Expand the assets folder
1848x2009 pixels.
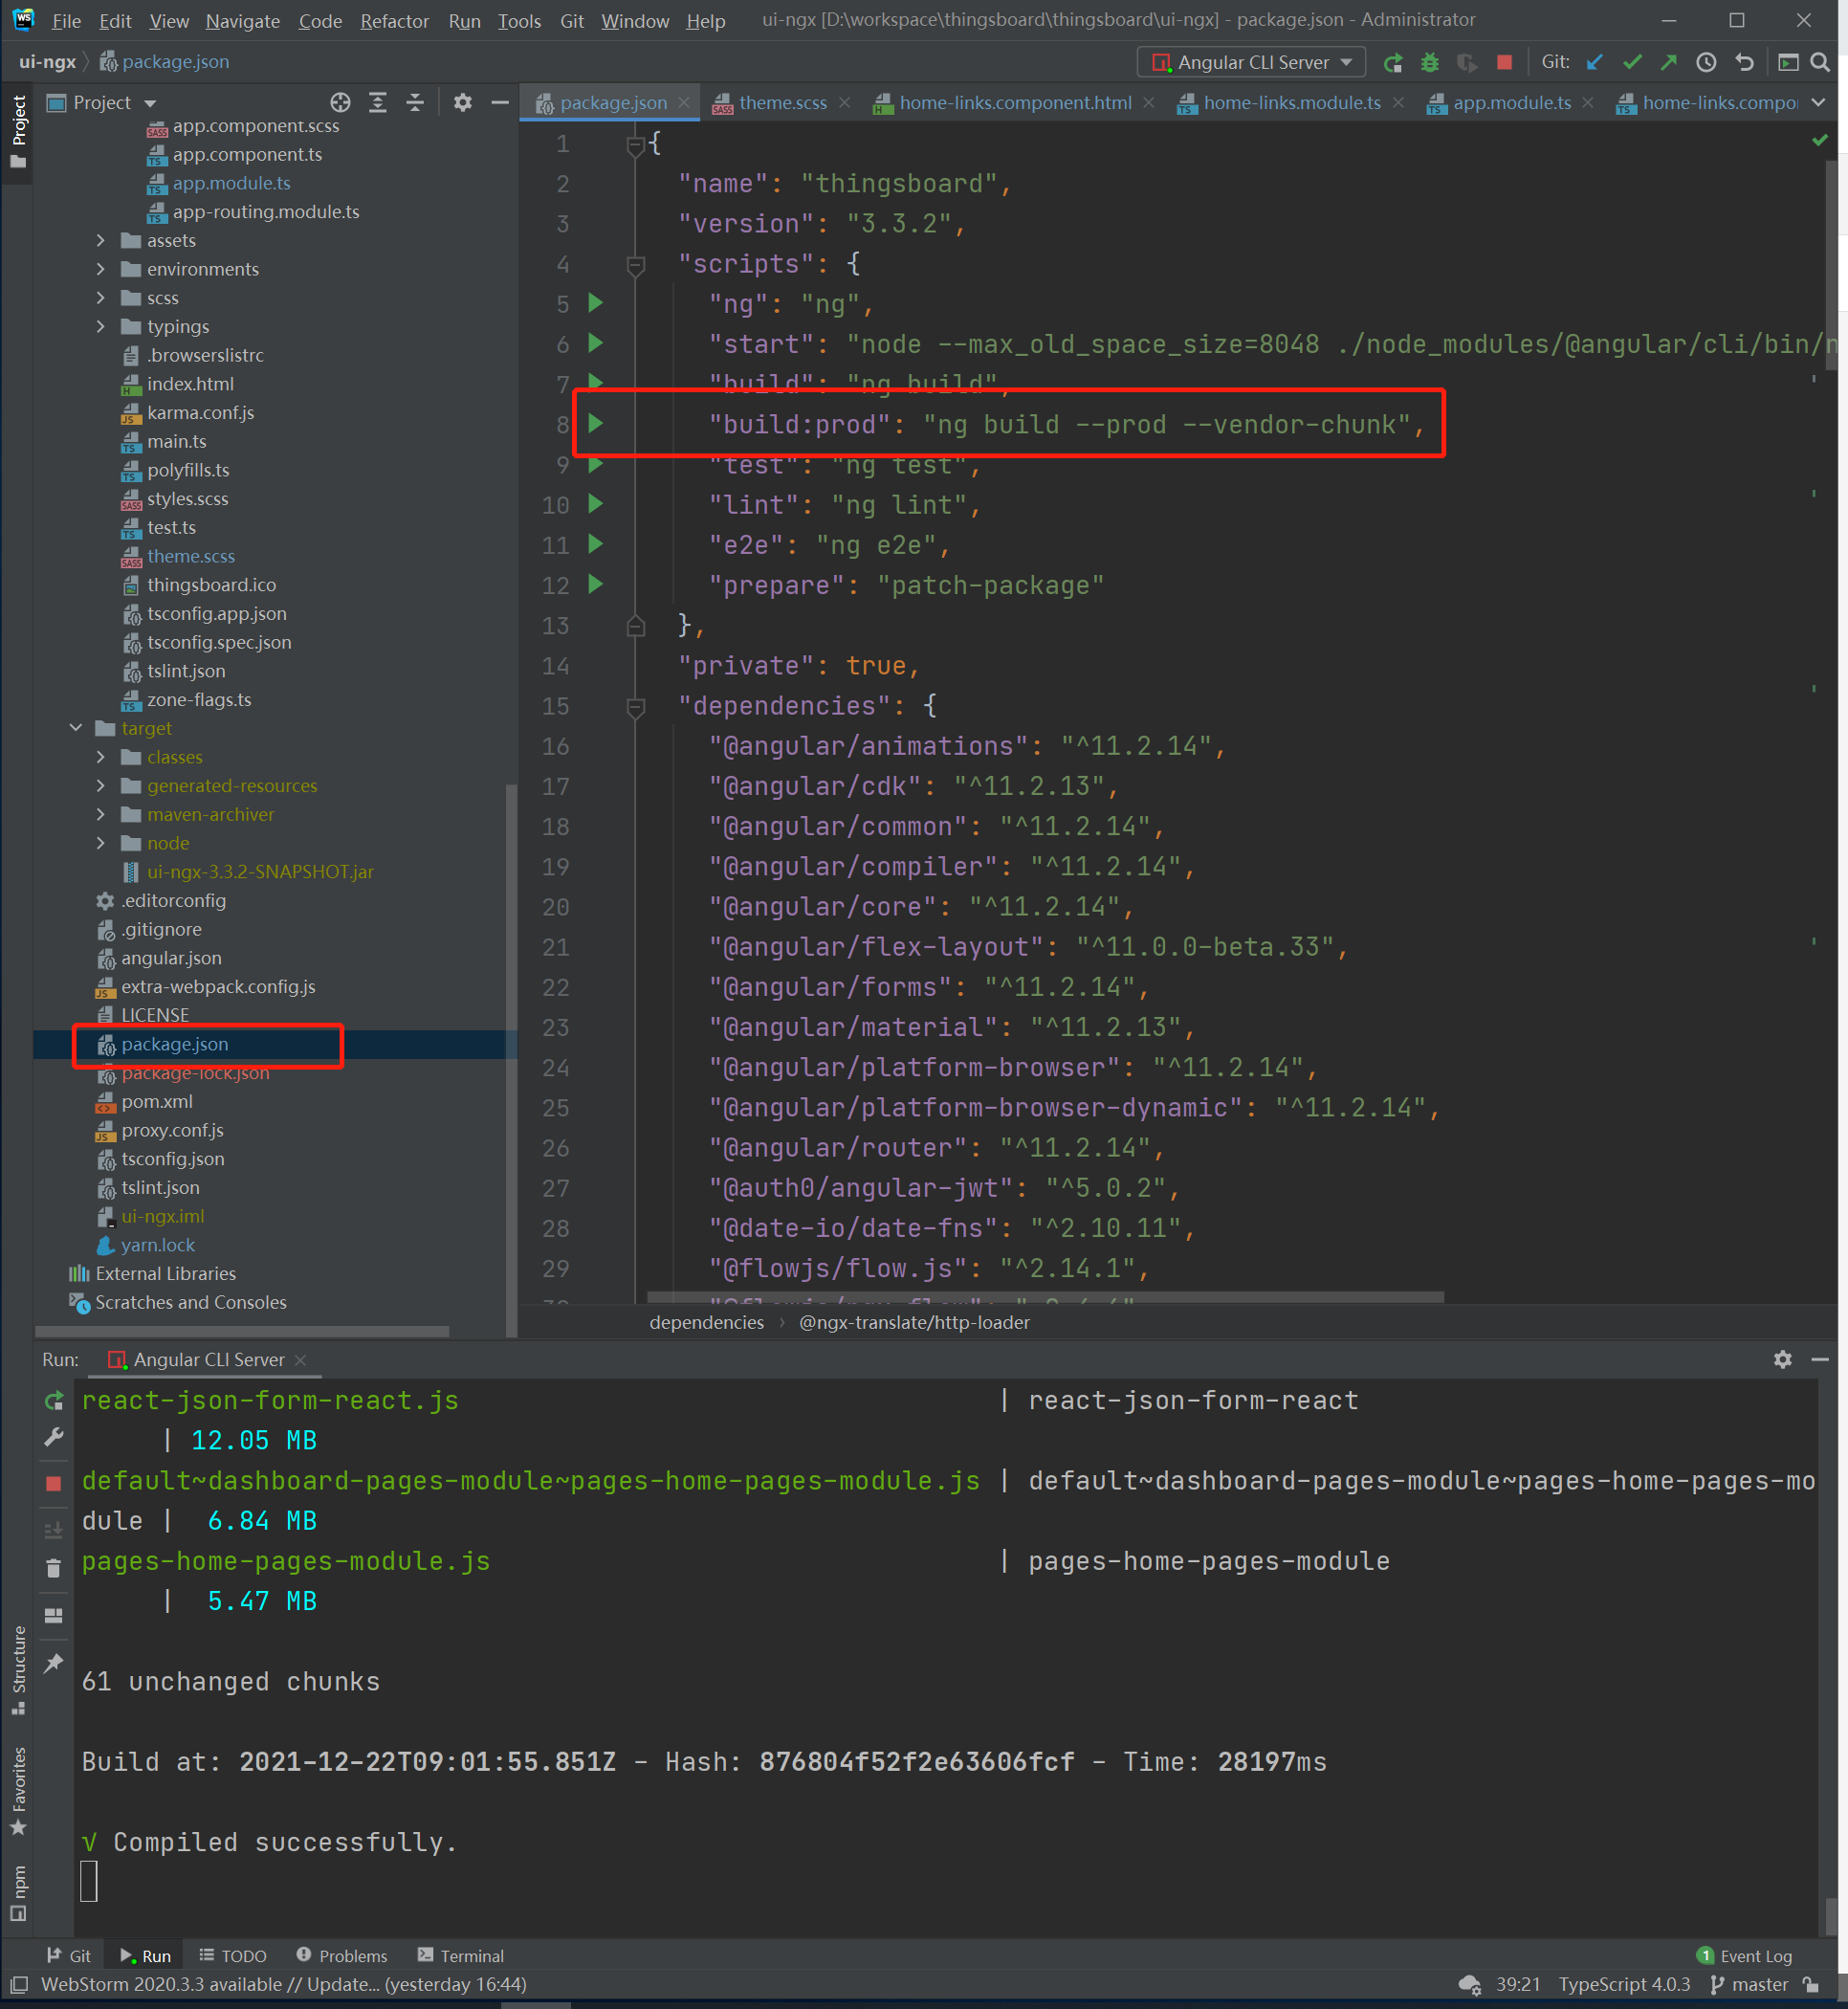[101, 240]
